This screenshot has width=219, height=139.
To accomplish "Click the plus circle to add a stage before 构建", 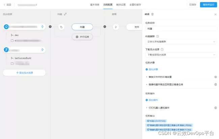I will point(50,27).
